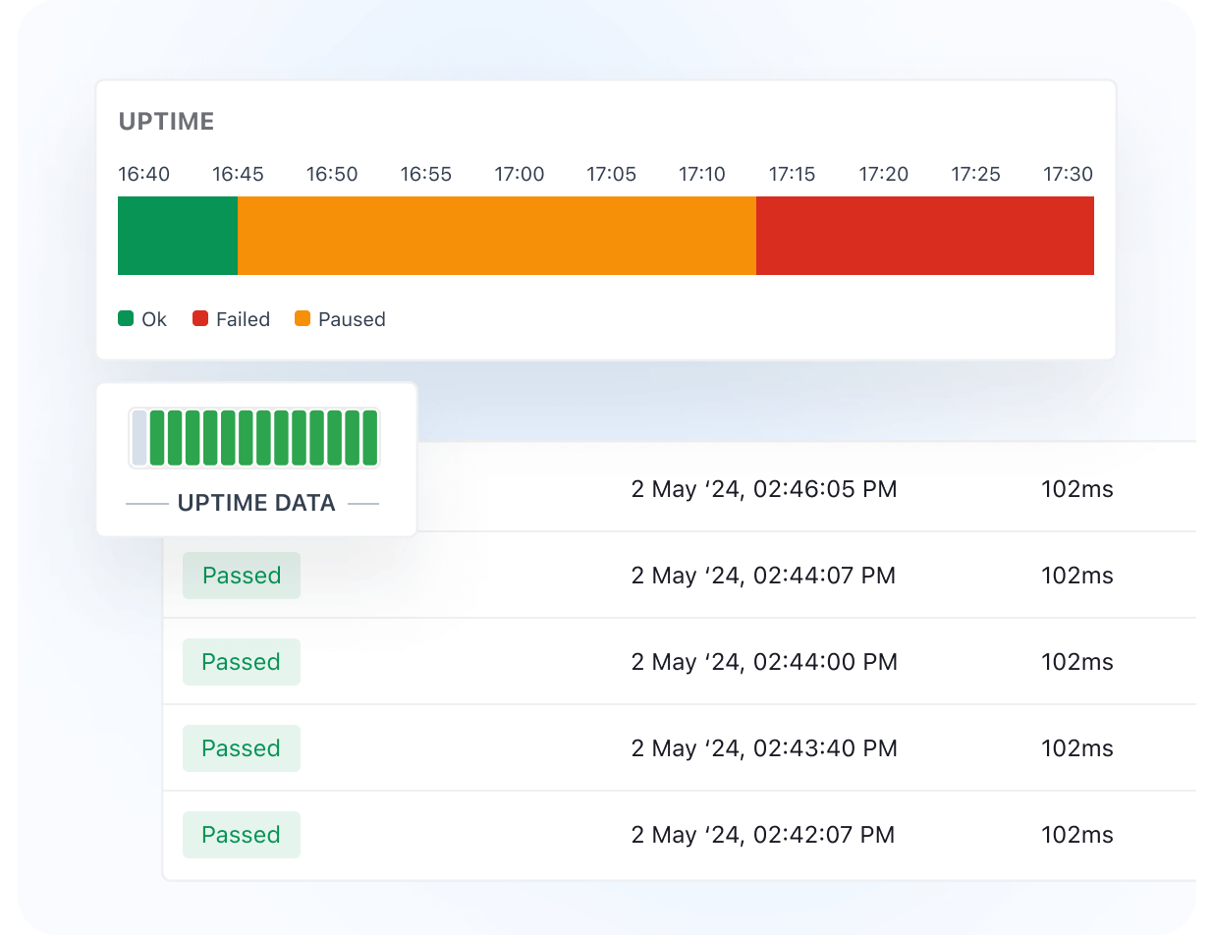Screen dimensions: 1212x935
Task: Click the UPTIME heading
Action: [x=167, y=122]
